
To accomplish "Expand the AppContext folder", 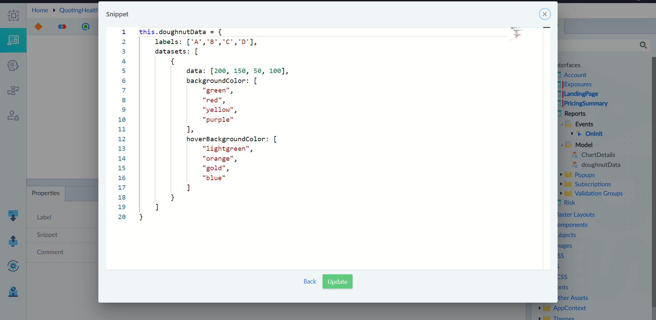I will 539,308.
